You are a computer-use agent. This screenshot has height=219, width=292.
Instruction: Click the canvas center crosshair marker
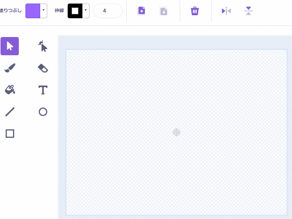[177, 132]
